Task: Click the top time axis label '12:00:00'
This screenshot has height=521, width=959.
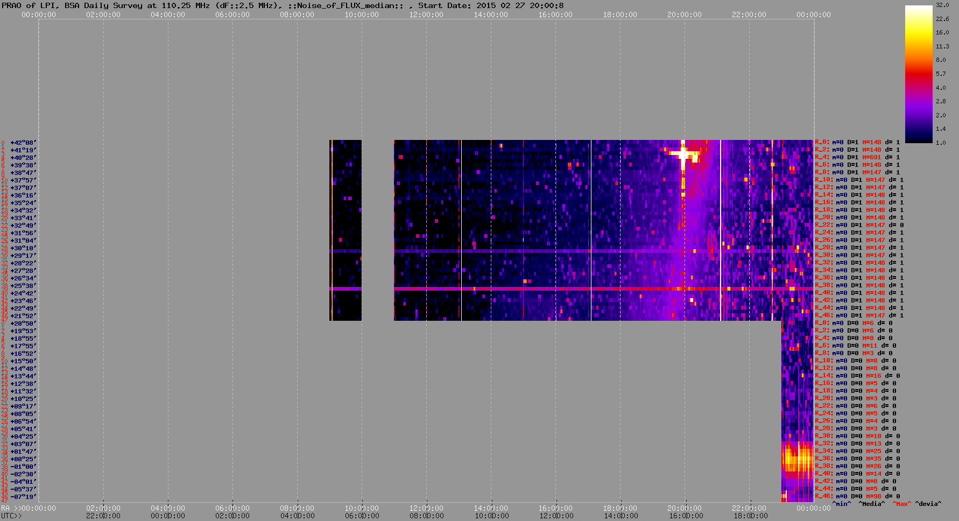Action: tap(426, 15)
